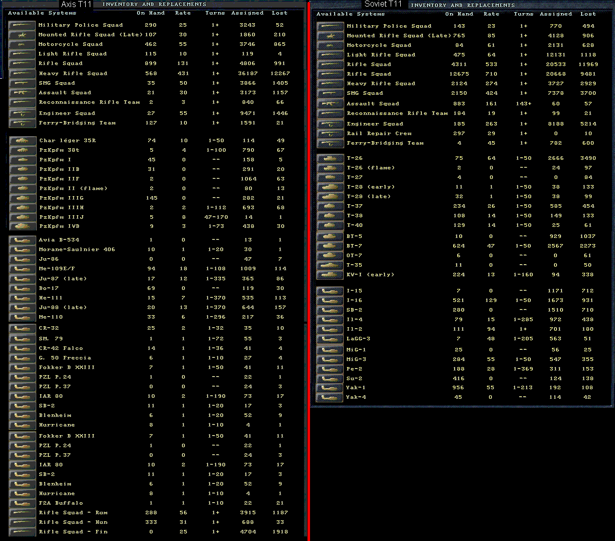Image resolution: width=615 pixels, height=541 pixels.
Task: Click the Soviet Rail Repair Crew icon
Action: (330, 133)
